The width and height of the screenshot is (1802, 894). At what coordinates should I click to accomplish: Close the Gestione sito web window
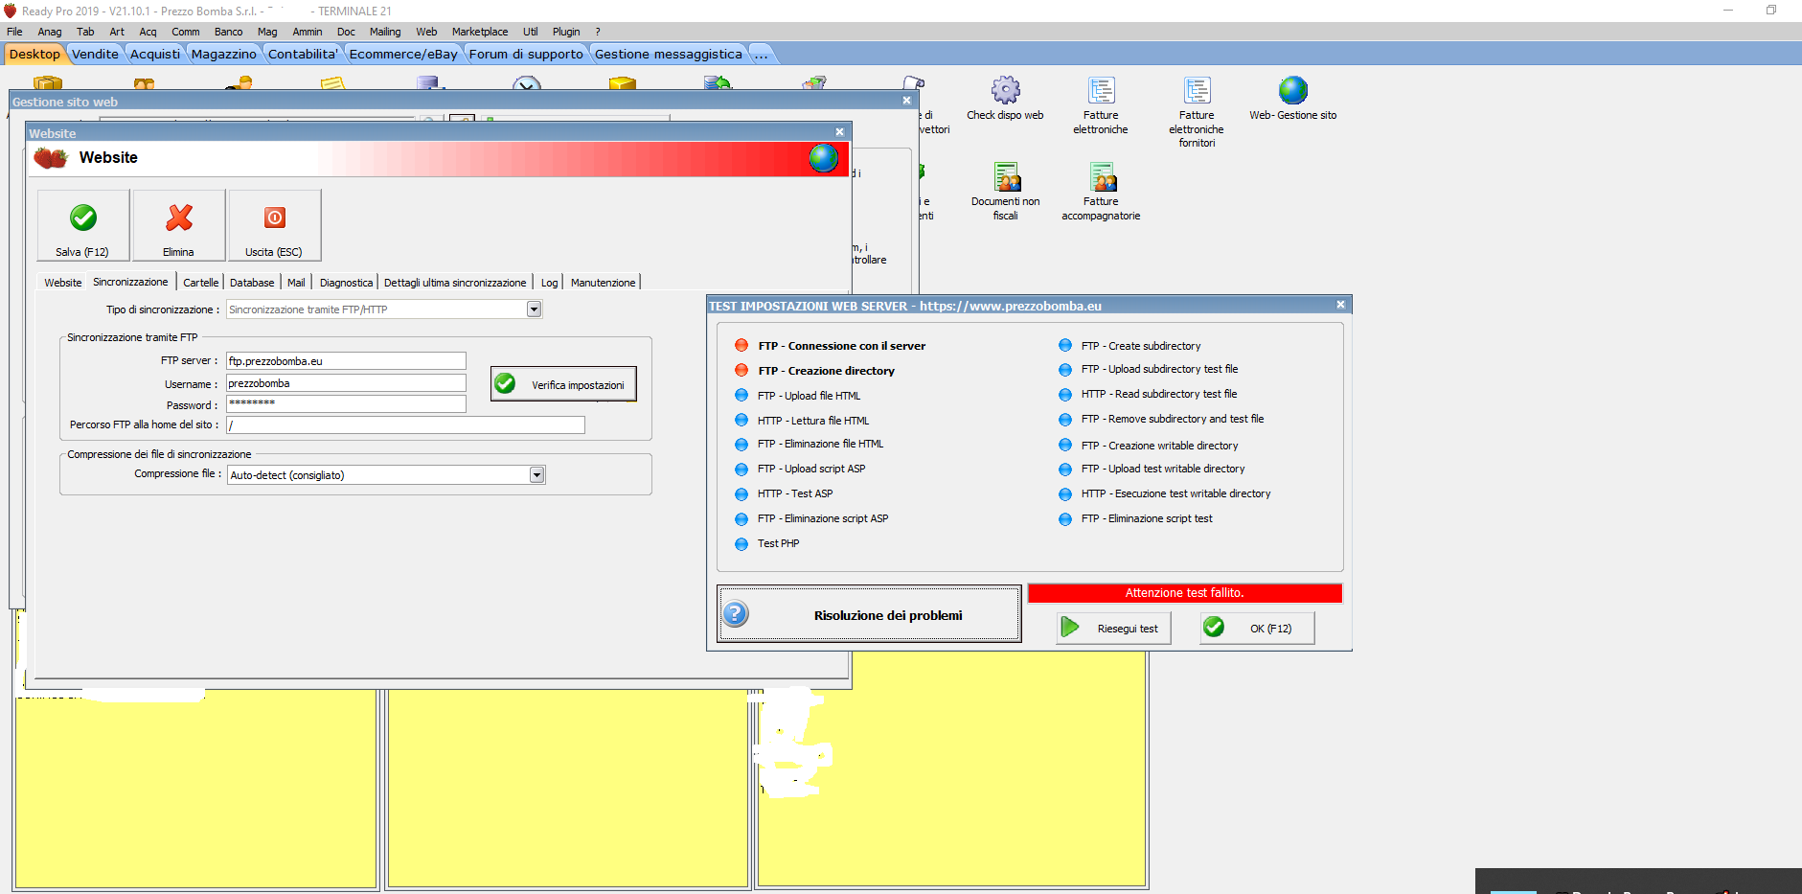pyautogui.click(x=906, y=100)
